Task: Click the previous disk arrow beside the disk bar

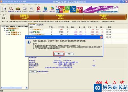Action: [x=3, y=15]
